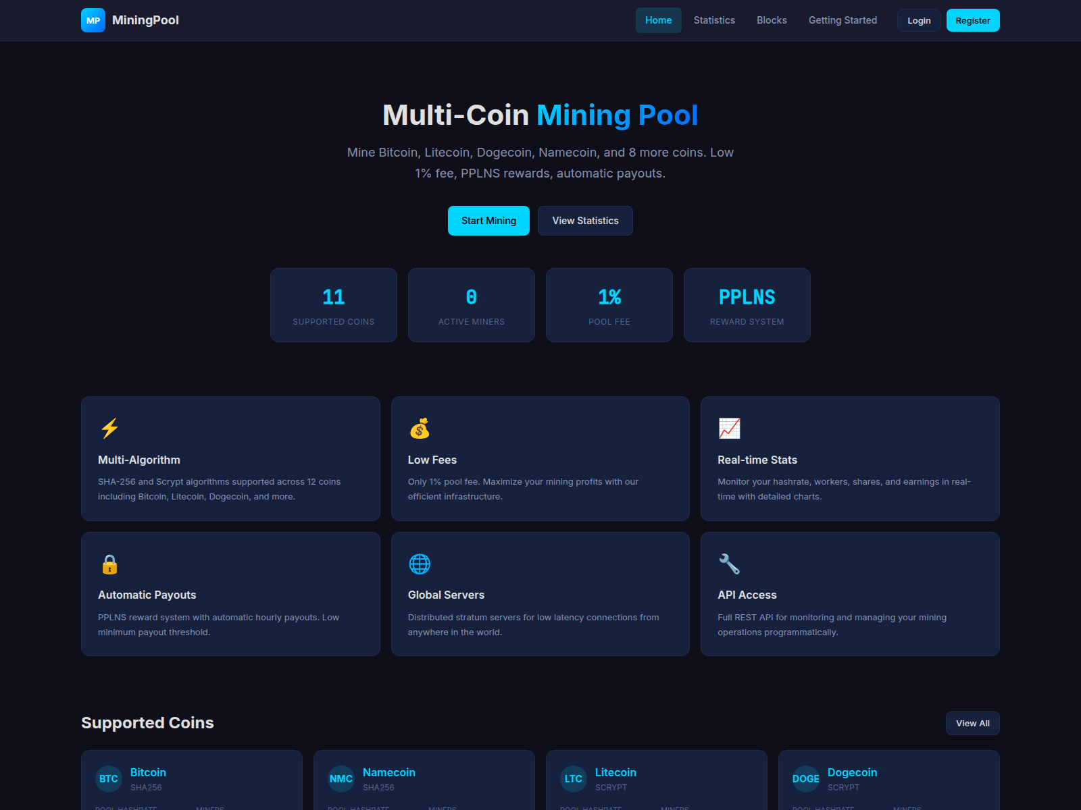Viewport: 1081px width, 810px height.
Task: Click the lock Automatic Payouts icon
Action: (109, 564)
